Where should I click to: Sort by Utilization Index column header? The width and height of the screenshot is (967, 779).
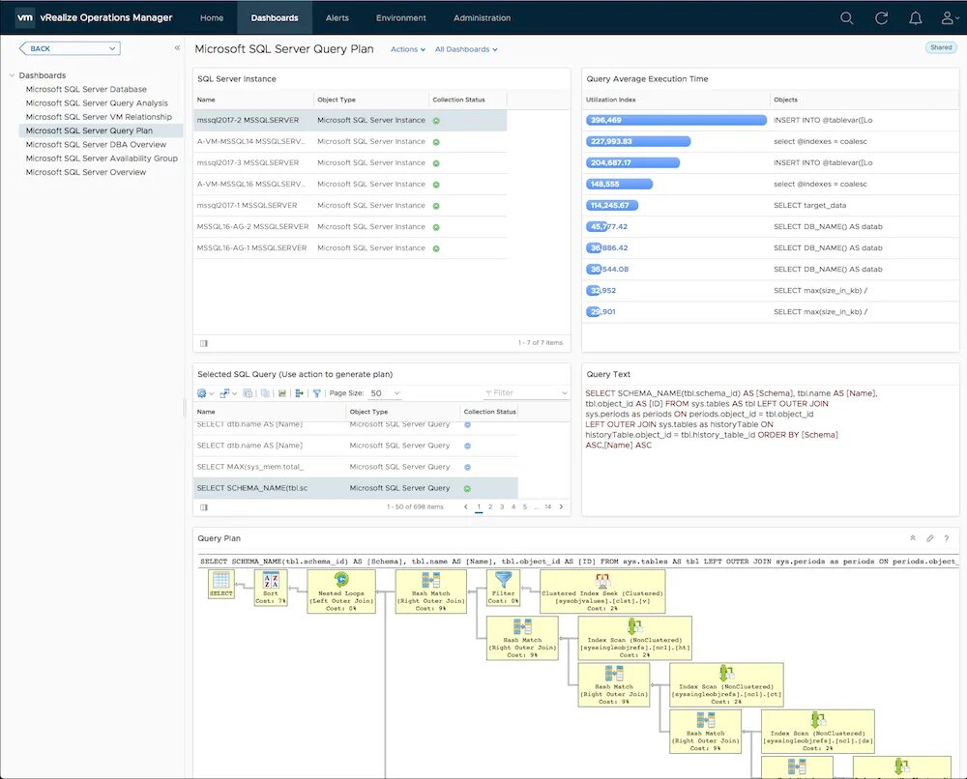610,100
